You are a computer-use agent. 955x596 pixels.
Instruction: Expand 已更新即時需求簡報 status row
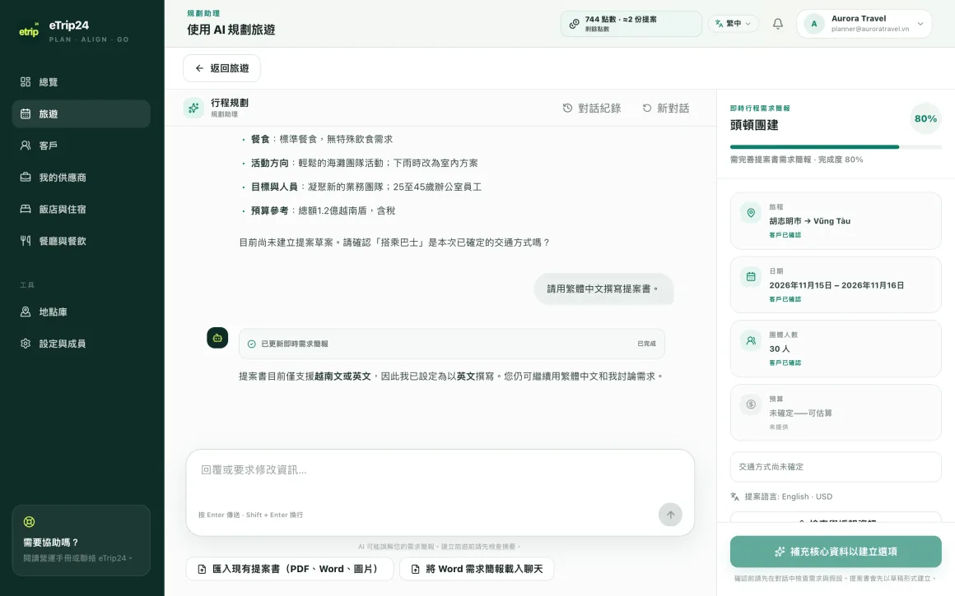(451, 344)
